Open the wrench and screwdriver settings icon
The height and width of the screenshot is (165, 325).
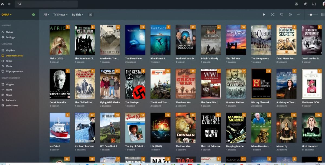pyautogui.click(x=305, y=4)
